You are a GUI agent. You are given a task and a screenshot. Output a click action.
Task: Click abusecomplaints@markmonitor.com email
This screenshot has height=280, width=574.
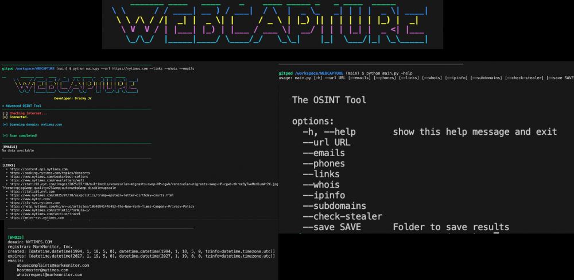tap(53, 265)
